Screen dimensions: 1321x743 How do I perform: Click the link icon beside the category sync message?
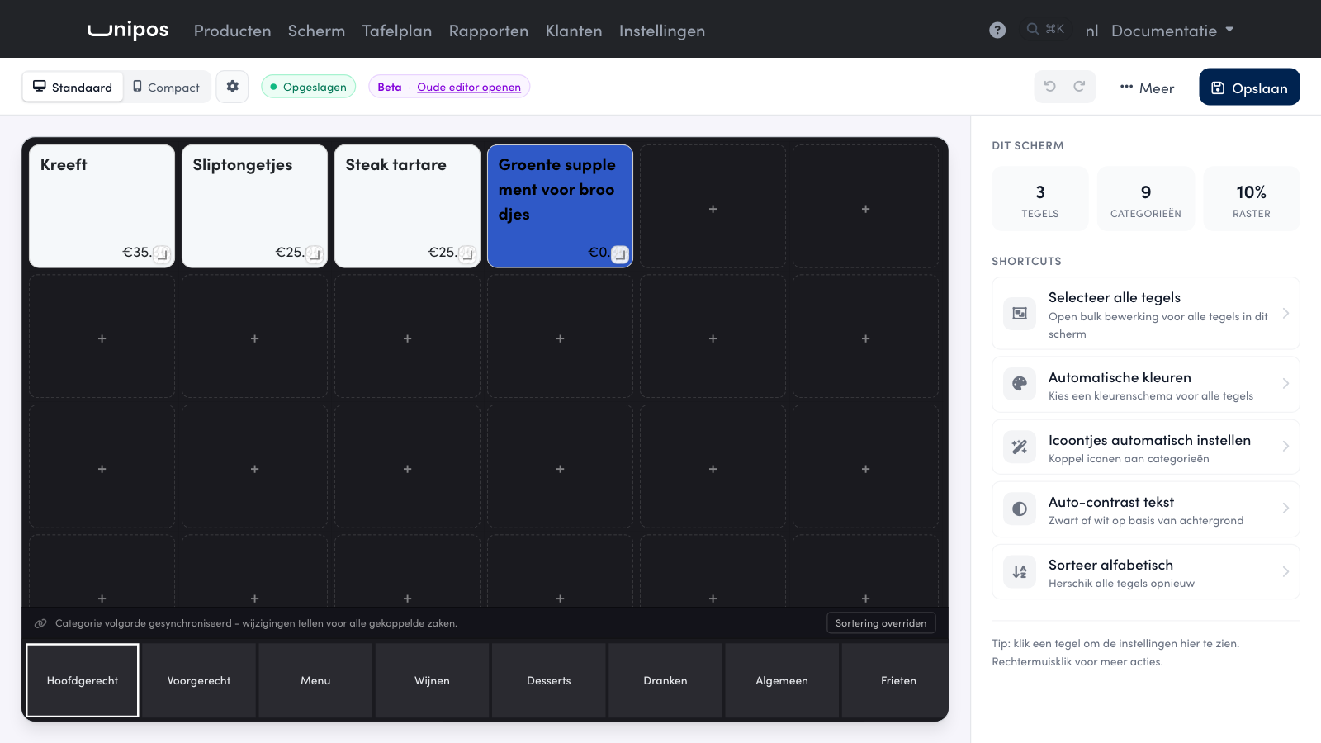40,623
